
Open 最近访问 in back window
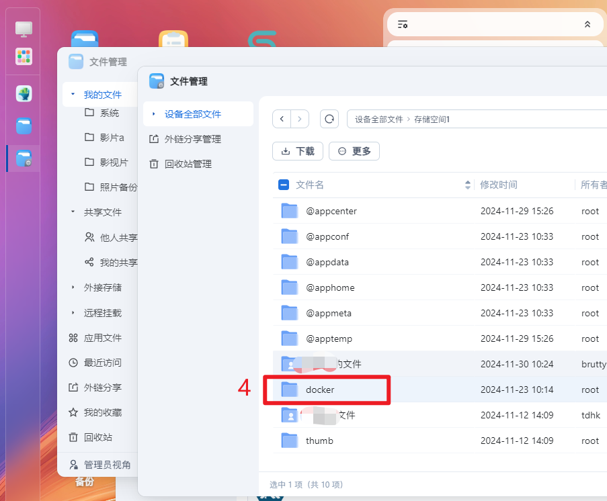click(x=95, y=363)
